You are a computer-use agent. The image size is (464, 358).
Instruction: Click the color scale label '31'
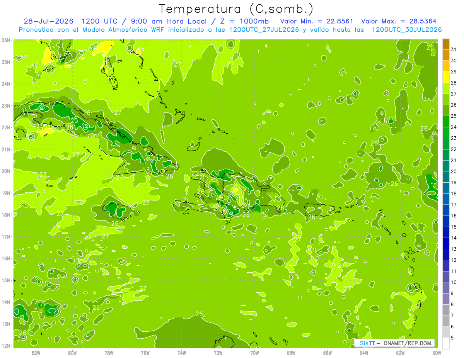coord(454,49)
